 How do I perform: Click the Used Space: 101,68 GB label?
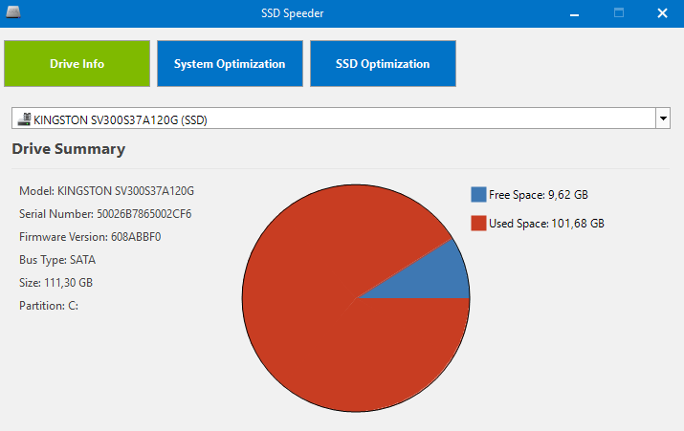coord(546,224)
